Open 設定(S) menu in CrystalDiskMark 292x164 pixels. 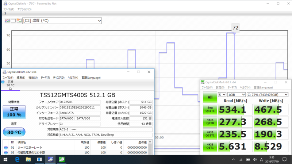(220, 87)
